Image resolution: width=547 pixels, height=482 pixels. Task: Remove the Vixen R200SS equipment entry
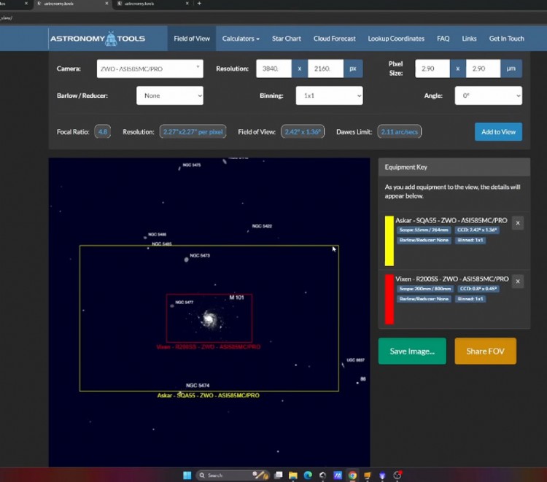pyautogui.click(x=518, y=281)
